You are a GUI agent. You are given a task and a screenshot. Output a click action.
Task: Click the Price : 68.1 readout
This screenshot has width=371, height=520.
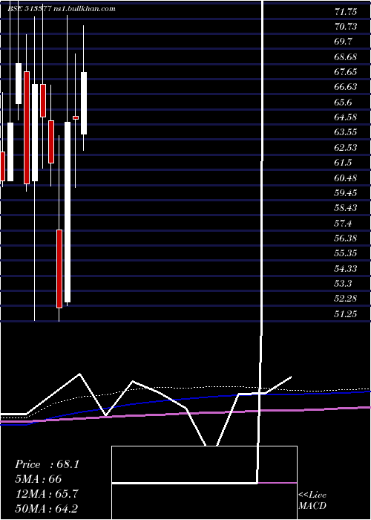47,464
